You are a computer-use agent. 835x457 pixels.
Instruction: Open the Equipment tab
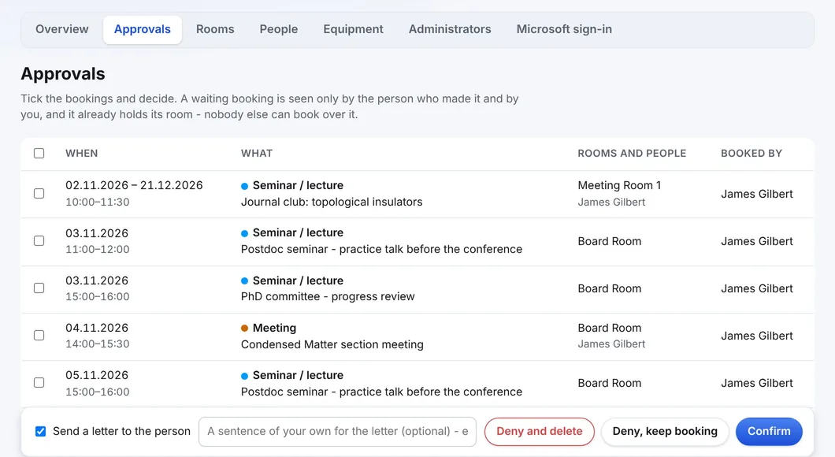(353, 29)
